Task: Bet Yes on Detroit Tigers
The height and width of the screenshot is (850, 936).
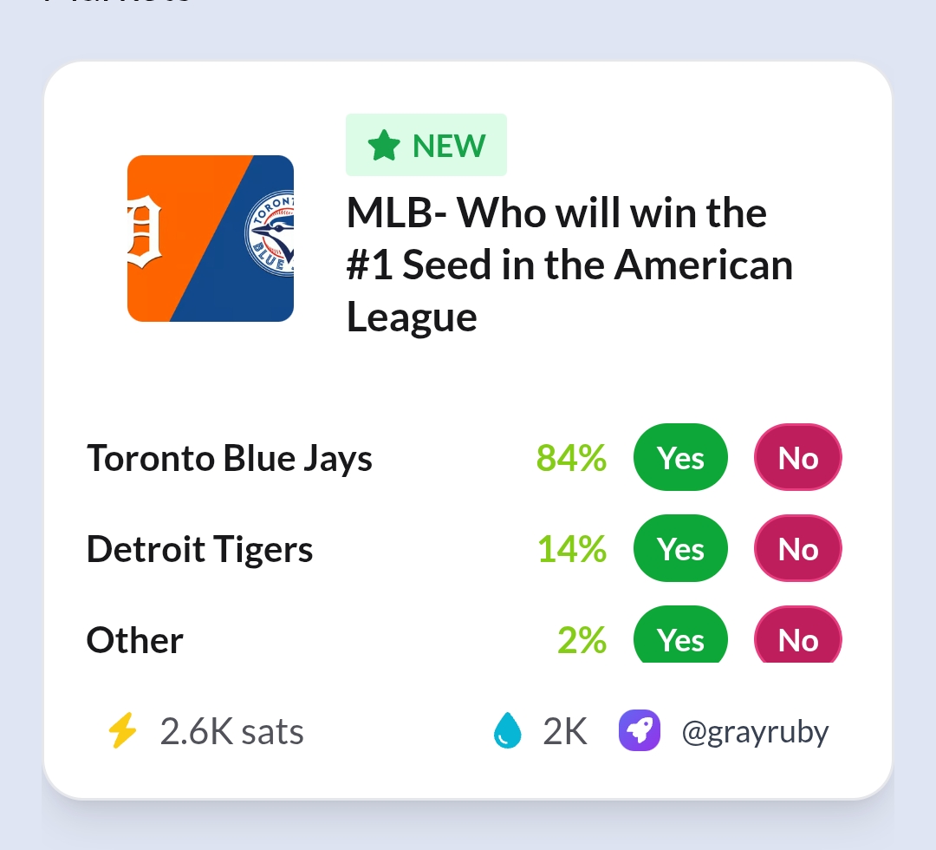Action: [680, 548]
